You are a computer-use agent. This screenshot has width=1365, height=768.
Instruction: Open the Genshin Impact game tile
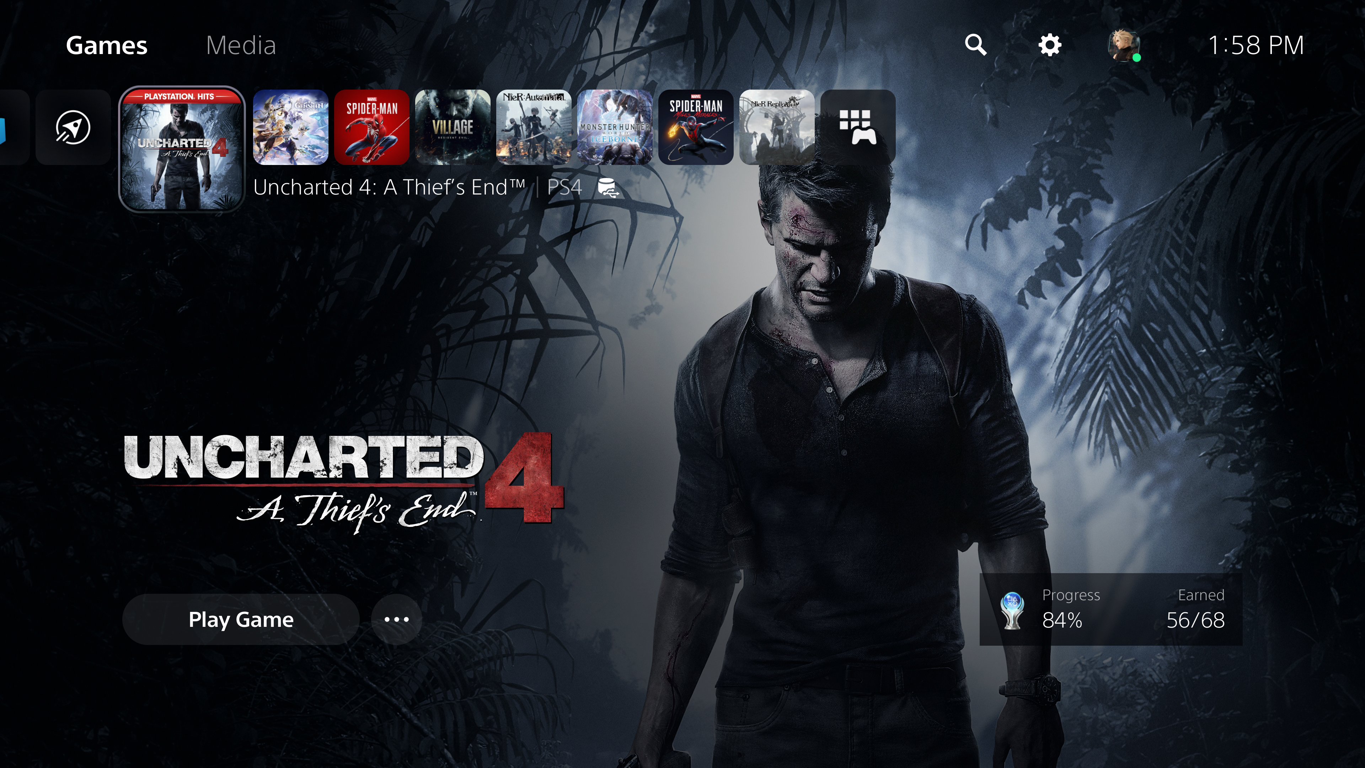(290, 127)
